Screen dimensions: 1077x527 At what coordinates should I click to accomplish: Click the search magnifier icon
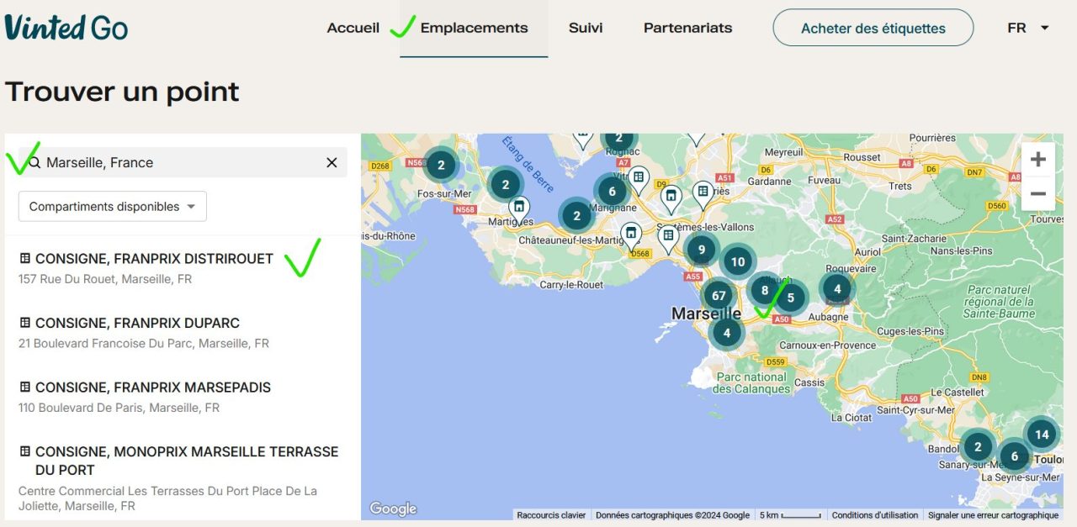[34, 162]
